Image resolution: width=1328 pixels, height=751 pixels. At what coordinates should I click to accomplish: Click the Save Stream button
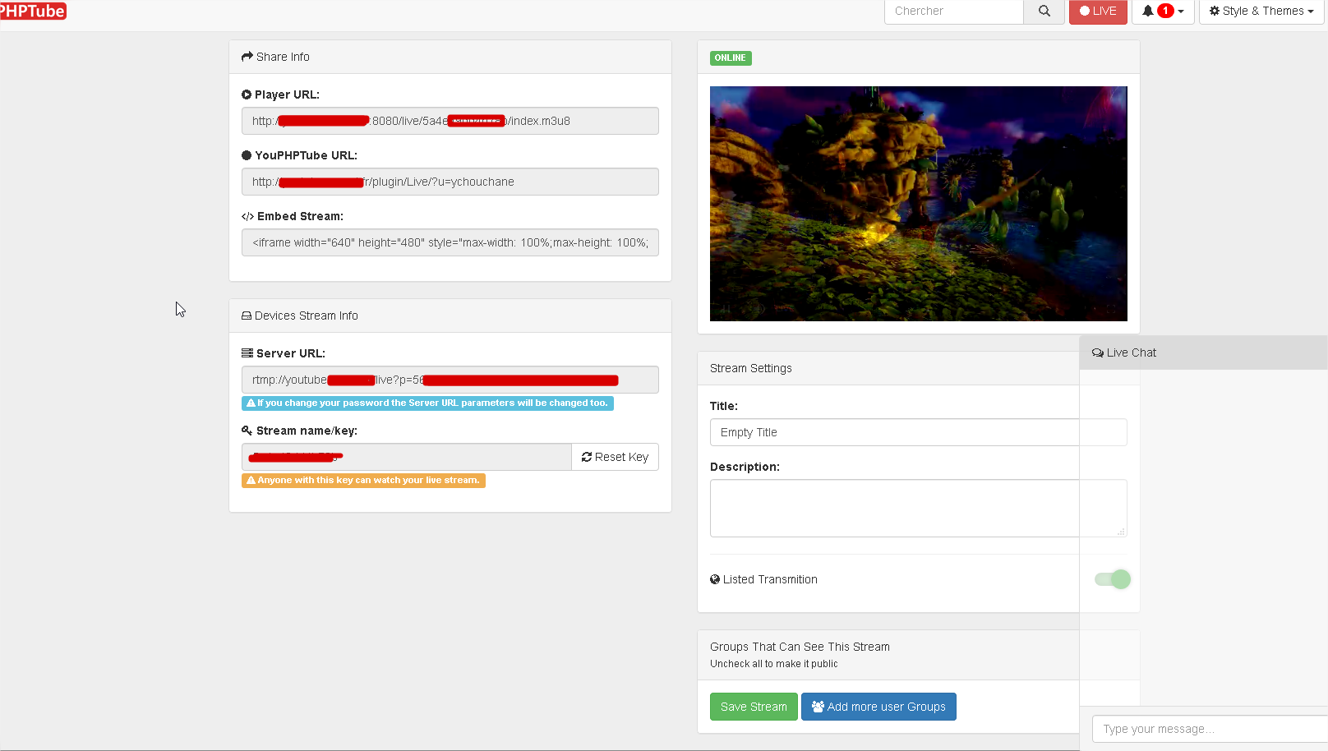click(754, 707)
